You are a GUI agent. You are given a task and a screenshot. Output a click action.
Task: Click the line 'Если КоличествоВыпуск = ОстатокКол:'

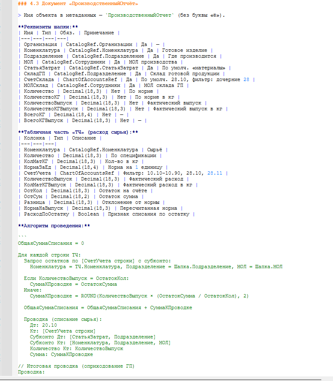click(76, 278)
